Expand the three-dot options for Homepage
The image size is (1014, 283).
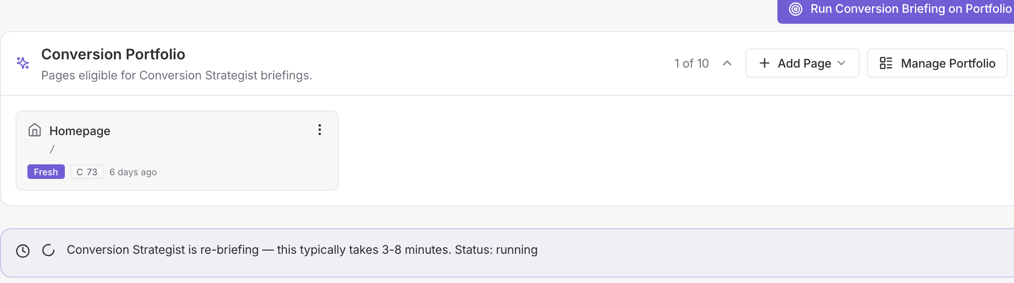319,130
